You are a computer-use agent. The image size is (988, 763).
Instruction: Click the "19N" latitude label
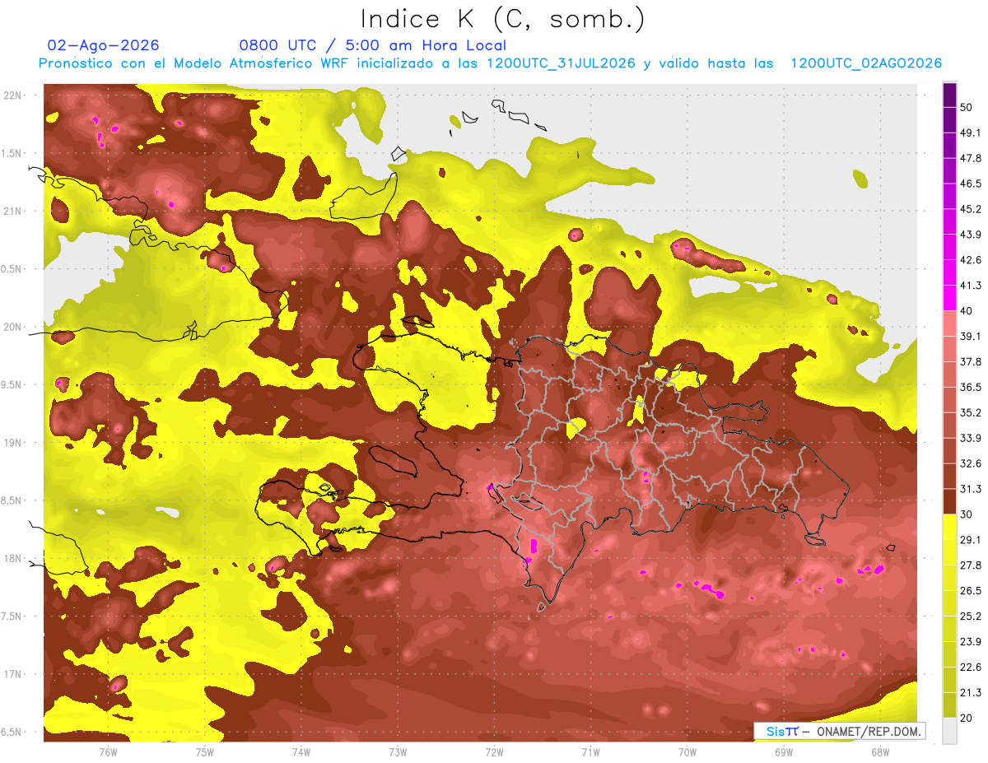pos(13,443)
